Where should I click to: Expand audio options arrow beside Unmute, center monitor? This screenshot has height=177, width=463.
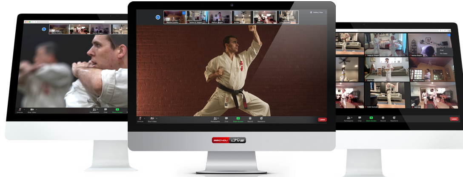144,119
